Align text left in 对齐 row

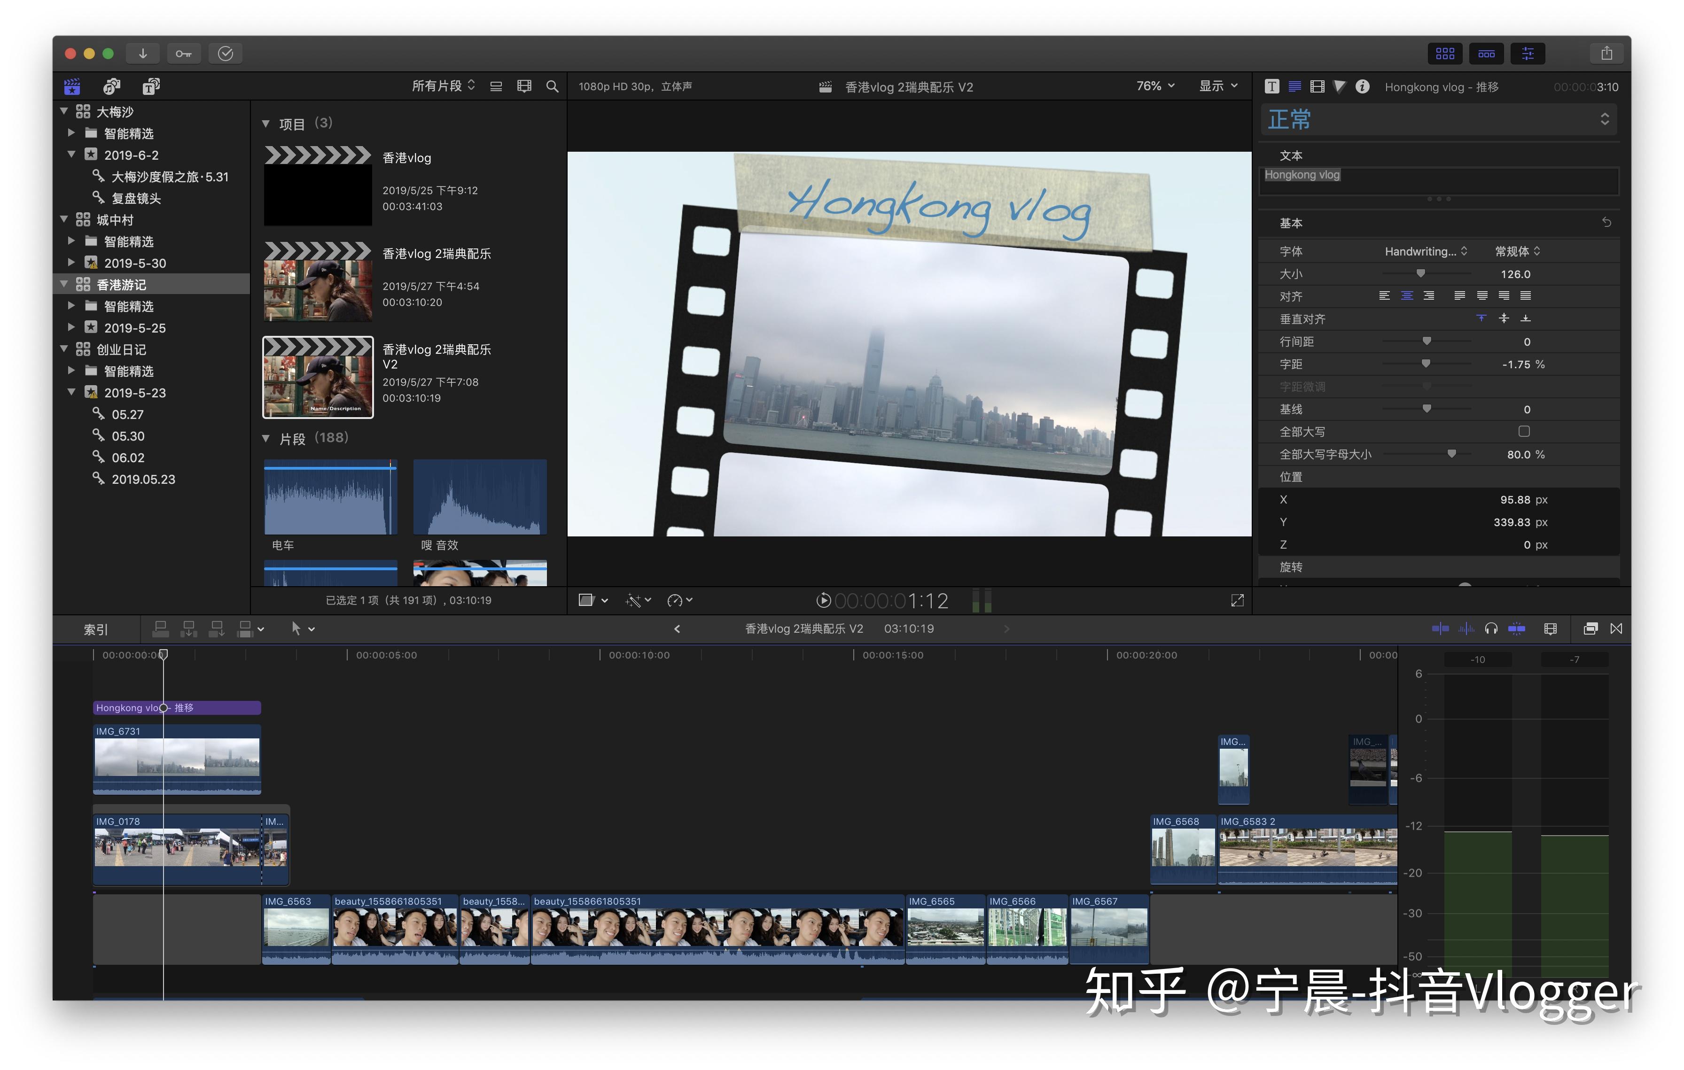point(1384,295)
